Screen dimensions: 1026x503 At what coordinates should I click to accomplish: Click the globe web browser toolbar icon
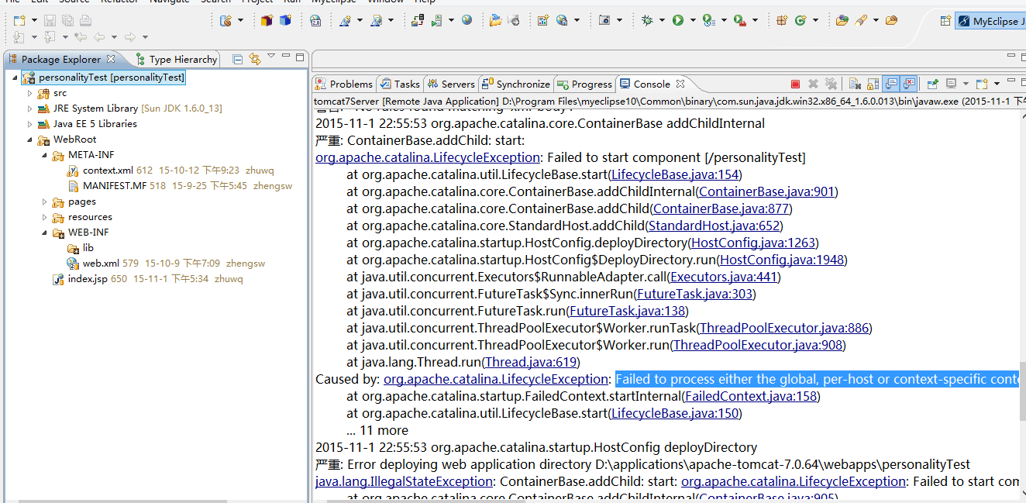467,21
